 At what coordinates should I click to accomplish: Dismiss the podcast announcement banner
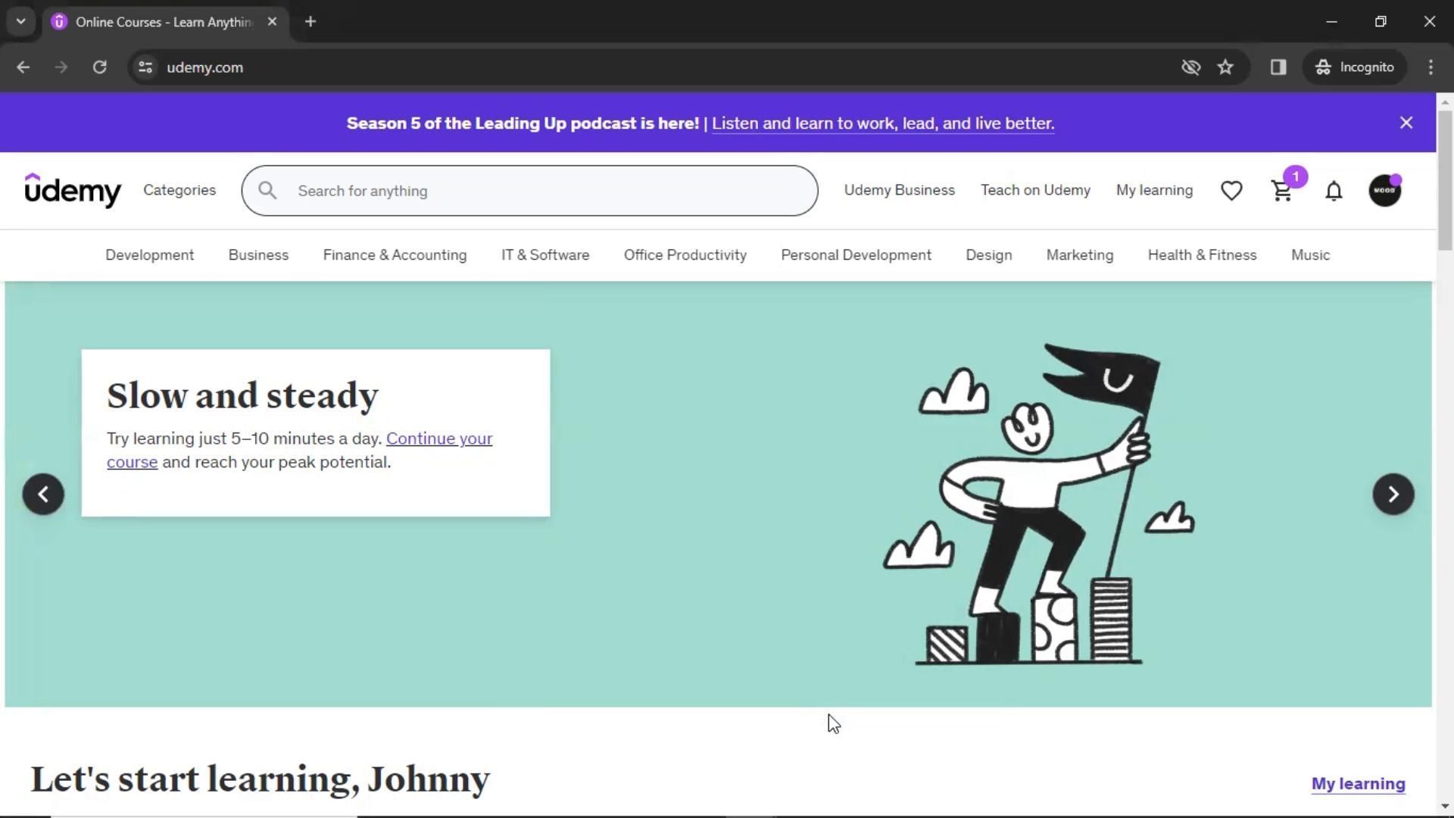[1406, 123]
